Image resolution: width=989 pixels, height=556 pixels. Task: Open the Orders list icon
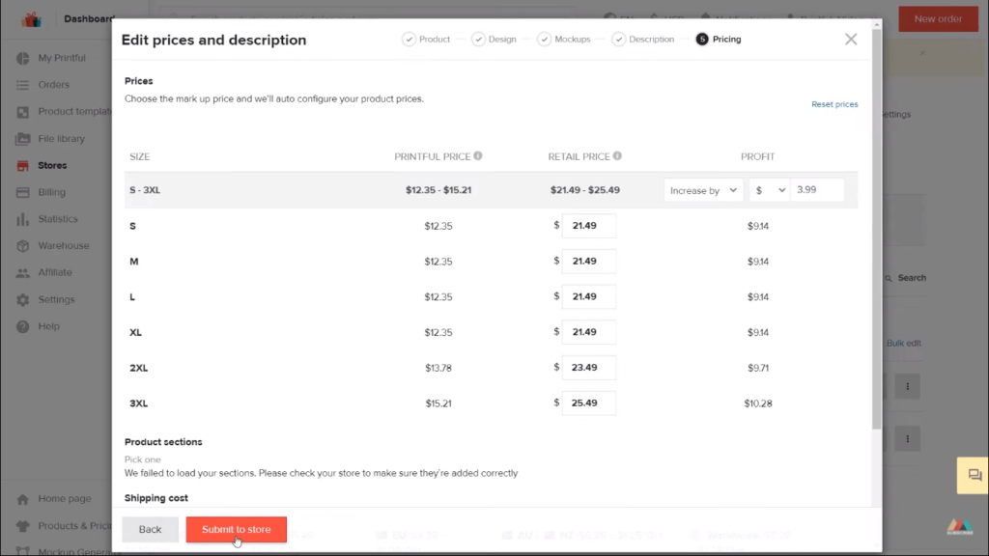click(23, 85)
